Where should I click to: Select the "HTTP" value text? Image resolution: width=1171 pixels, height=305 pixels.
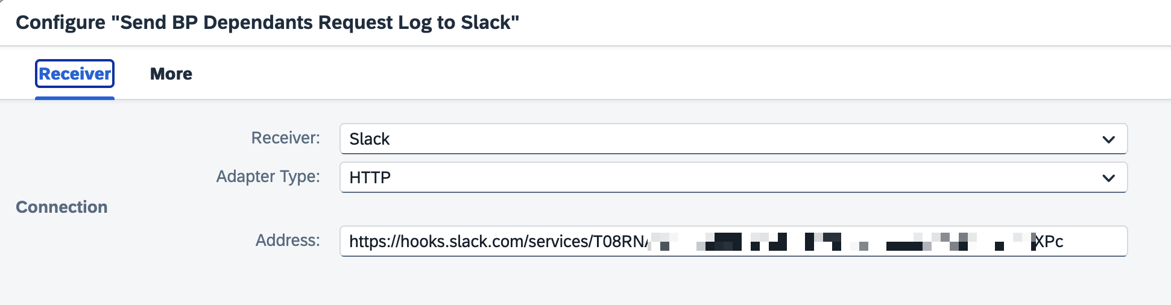[x=370, y=178]
